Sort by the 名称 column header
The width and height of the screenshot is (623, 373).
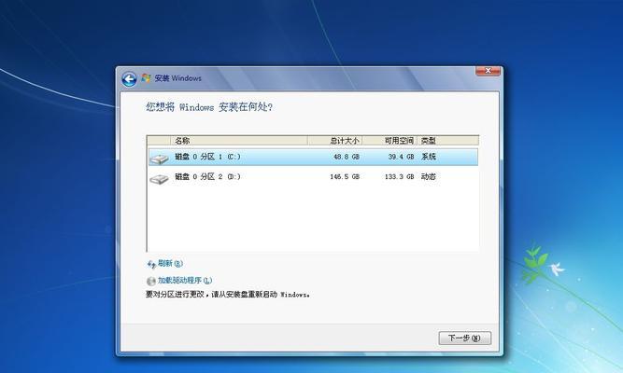click(239, 141)
